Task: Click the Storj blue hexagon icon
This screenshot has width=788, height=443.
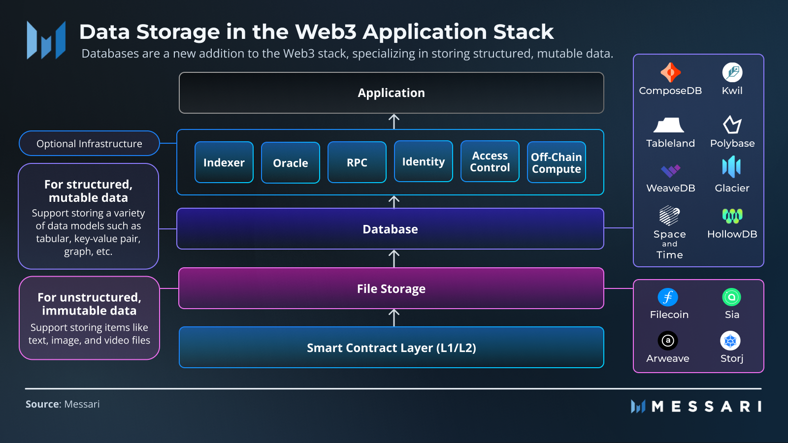Action: coord(730,341)
